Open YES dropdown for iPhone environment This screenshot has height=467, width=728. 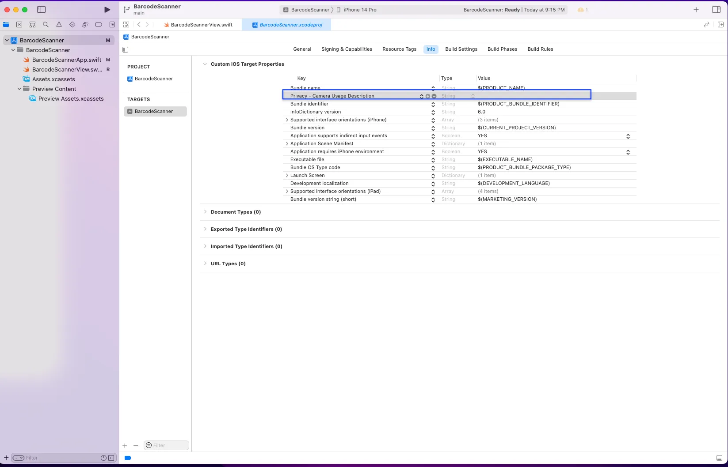pyautogui.click(x=628, y=152)
